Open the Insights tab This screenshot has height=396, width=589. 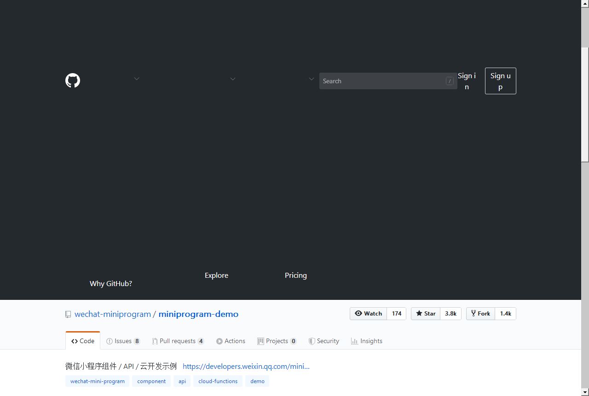click(x=367, y=341)
